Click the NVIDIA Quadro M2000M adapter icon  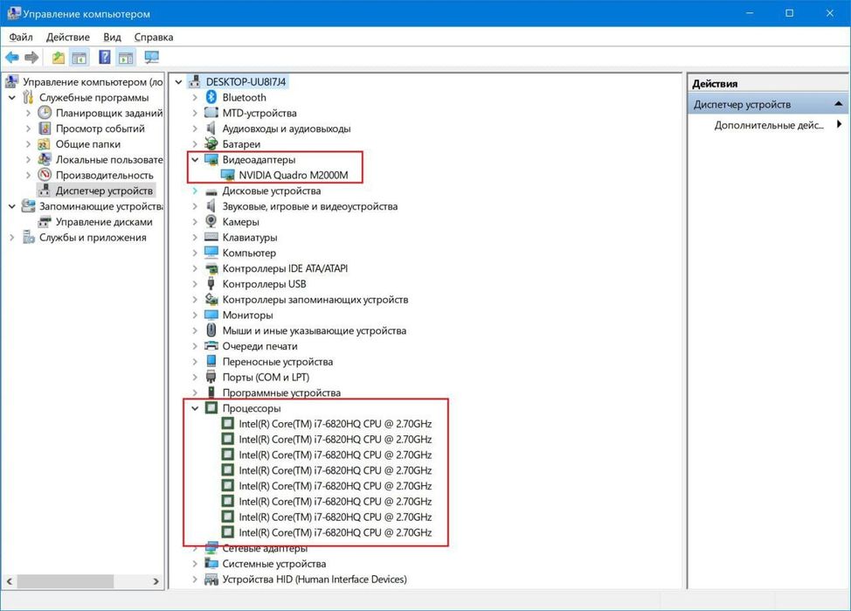tap(228, 175)
